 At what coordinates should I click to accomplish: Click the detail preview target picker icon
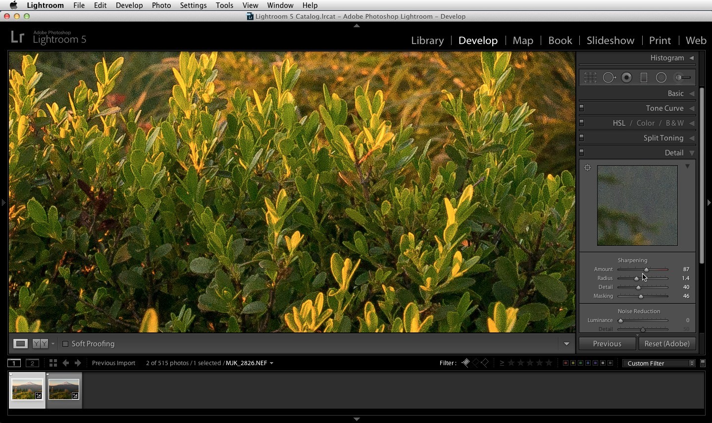click(588, 168)
